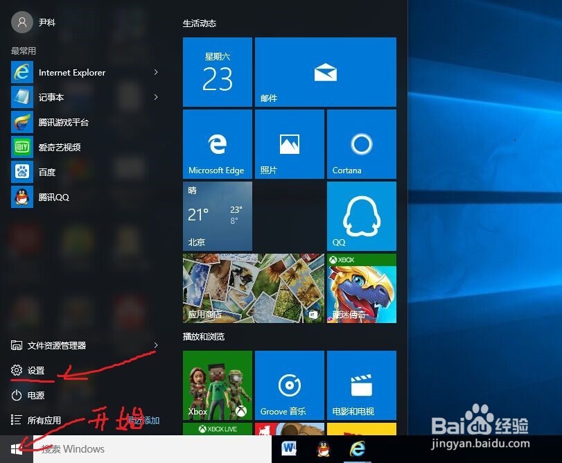Open the 邮件 mail tile
562x463 pixels.
(326, 72)
